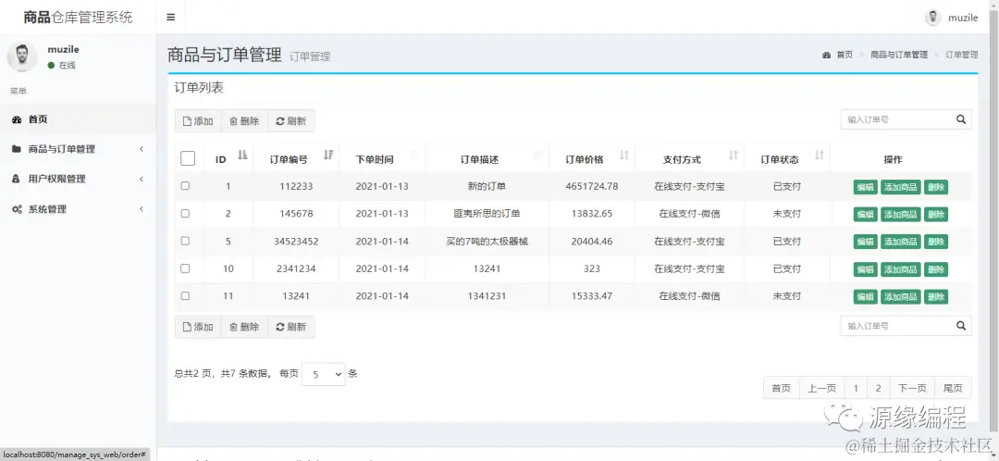Go to 尾页 last page
This screenshot has width=999, height=461.
point(953,388)
